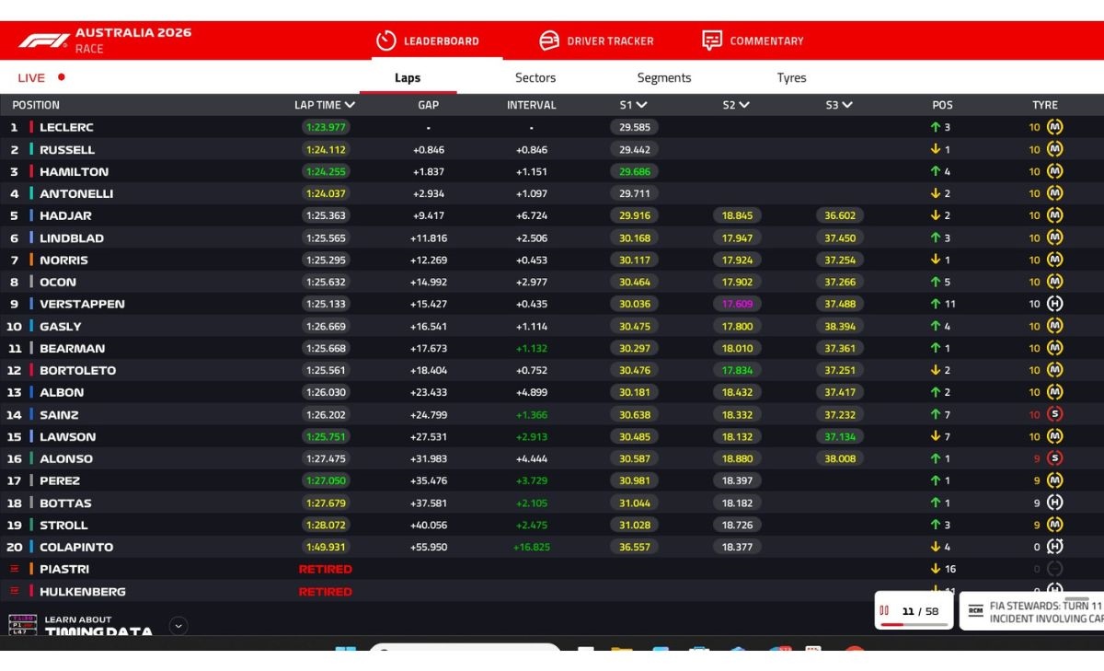Click the F1 logo in the header

click(43, 40)
